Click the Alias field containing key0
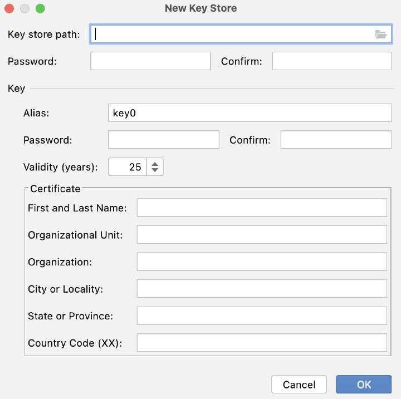 pos(250,113)
